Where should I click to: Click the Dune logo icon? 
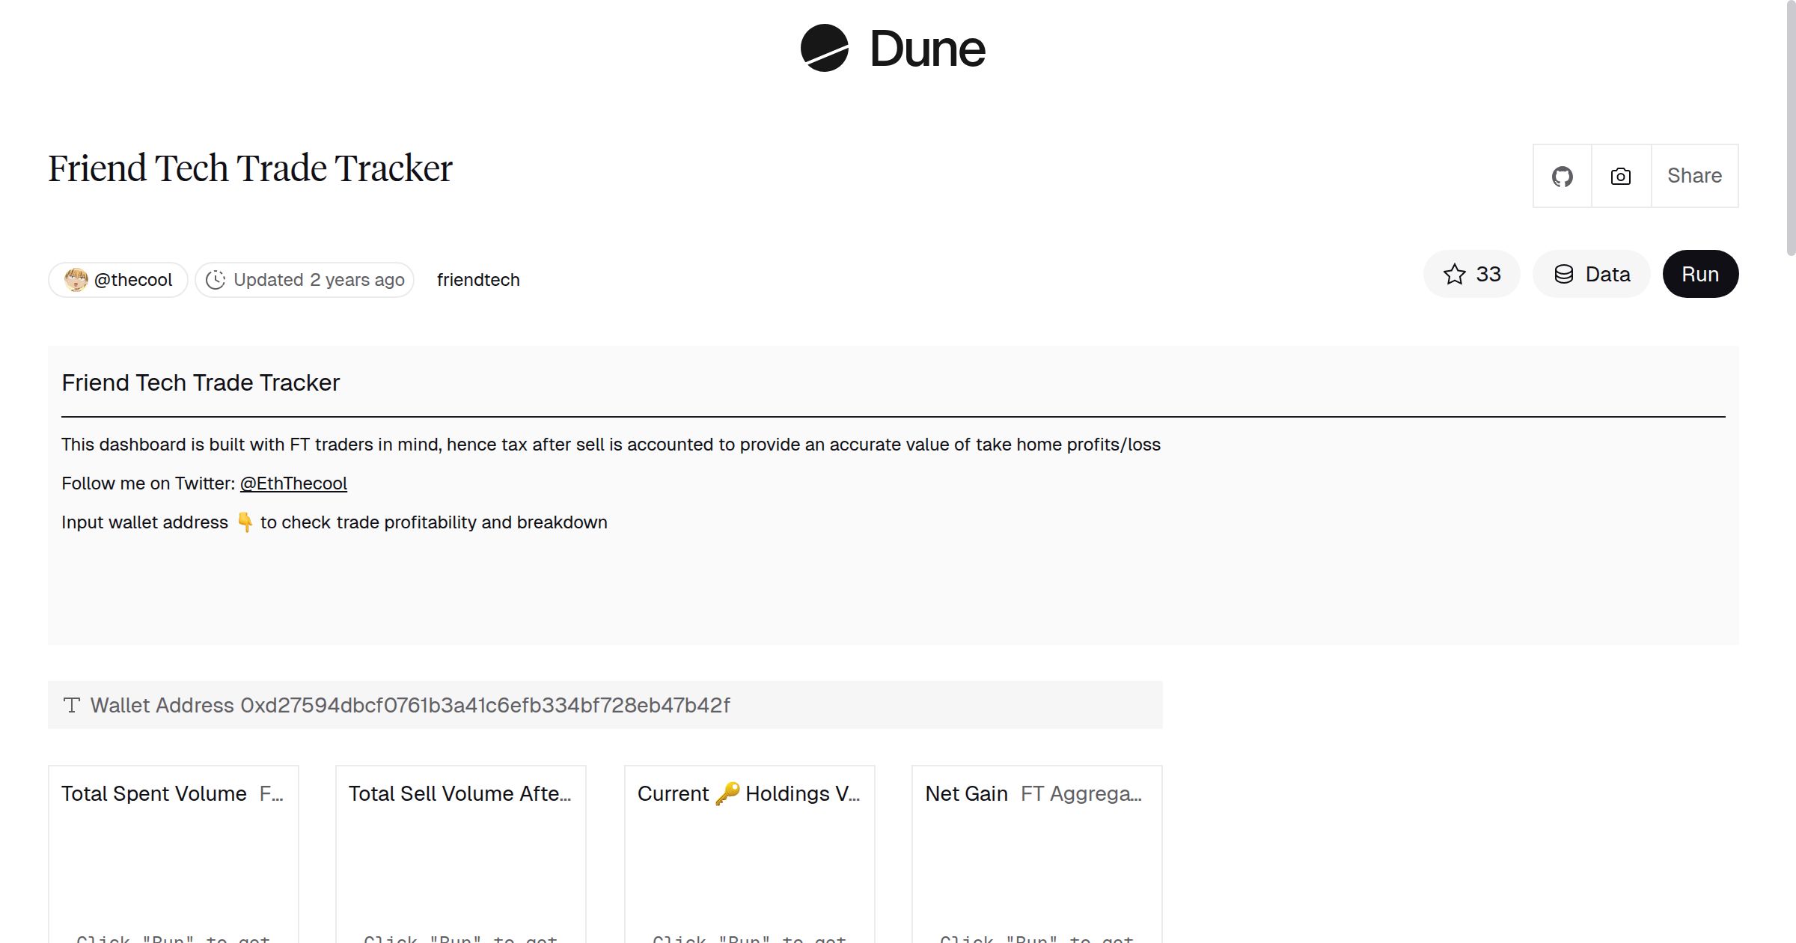[x=824, y=49]
